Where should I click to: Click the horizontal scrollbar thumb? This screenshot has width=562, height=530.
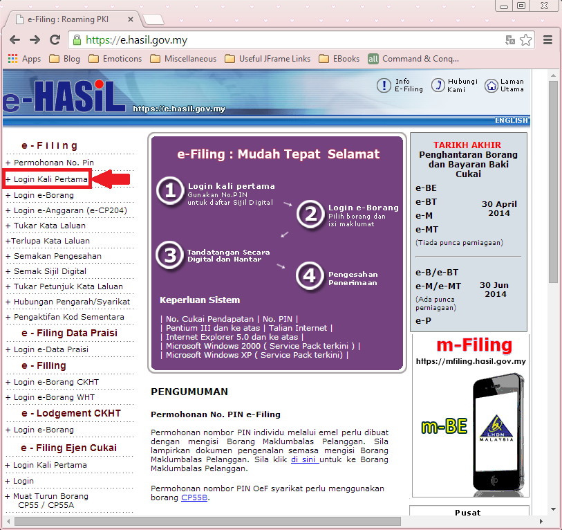(207, 521)
